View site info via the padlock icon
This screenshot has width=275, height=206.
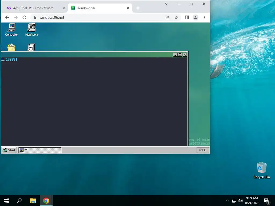[35, 17]
